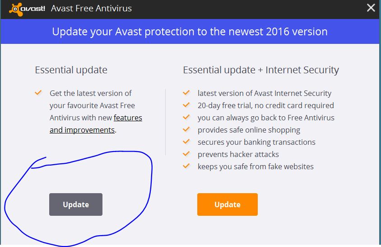Click the Avast logo in title bar
The height and width of the screenshot is (247, 381).
27,9
